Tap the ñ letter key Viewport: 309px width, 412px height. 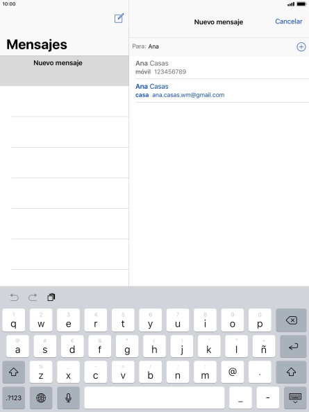point(264,347)
